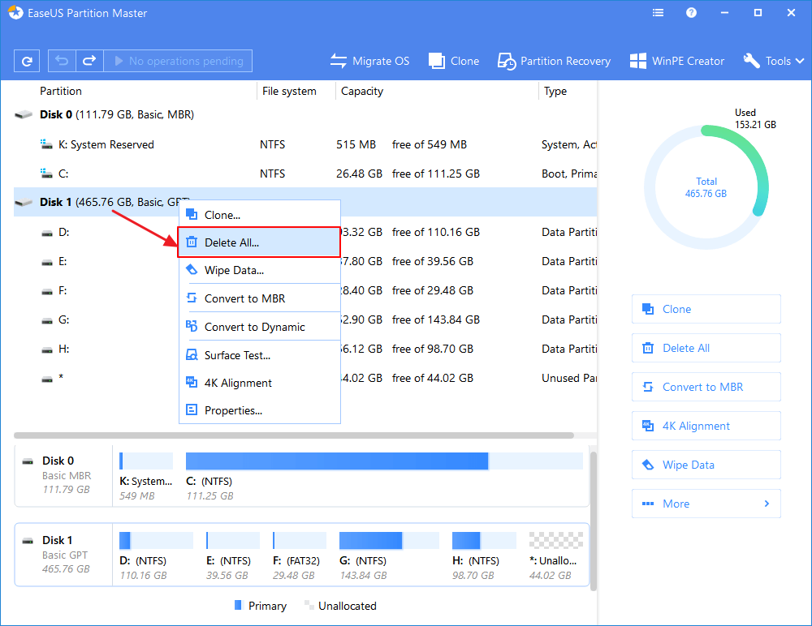Open Properties... from the context menu
812x626 pixels.
click(260, 410)
